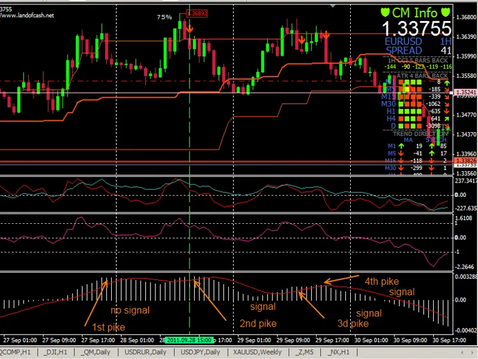Select the orange arrow at 4th pike

(341, 279)
